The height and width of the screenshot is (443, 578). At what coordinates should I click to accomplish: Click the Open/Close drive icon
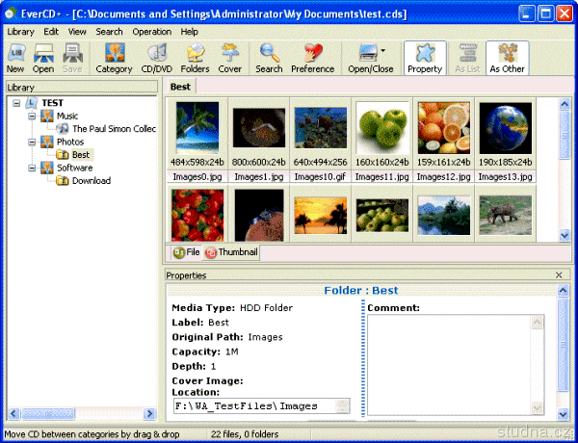(x=368, y=52)
